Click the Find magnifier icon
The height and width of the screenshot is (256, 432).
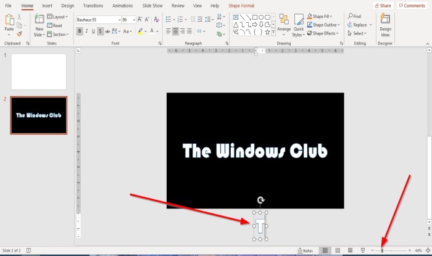tap(350, 16)
